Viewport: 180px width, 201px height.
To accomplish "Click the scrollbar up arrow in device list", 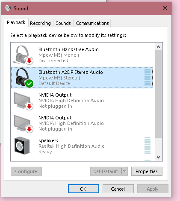I will pyautogui.click(x=158, y=47).
